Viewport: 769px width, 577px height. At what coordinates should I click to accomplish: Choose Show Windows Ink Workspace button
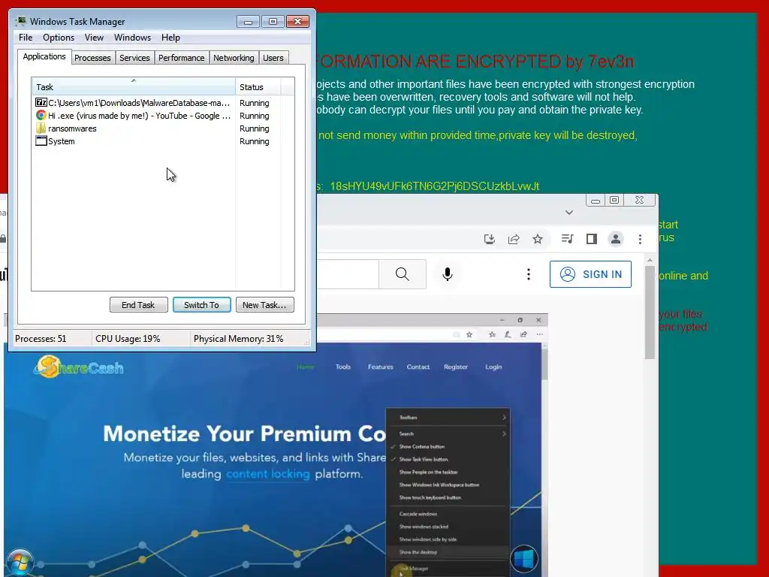coord(448,485)
